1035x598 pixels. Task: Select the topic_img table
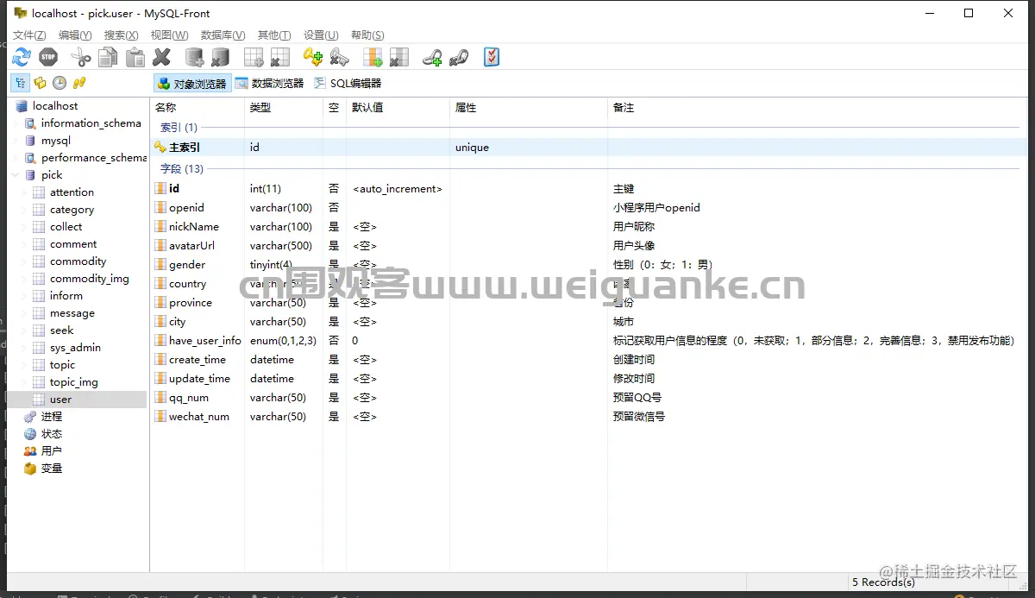(74, 382)
